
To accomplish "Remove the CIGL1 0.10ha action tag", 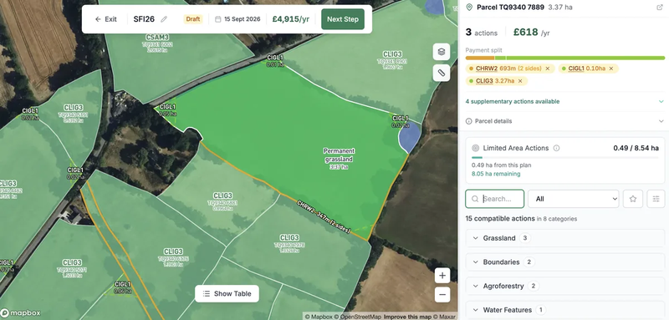I will [x=611, y=69].
